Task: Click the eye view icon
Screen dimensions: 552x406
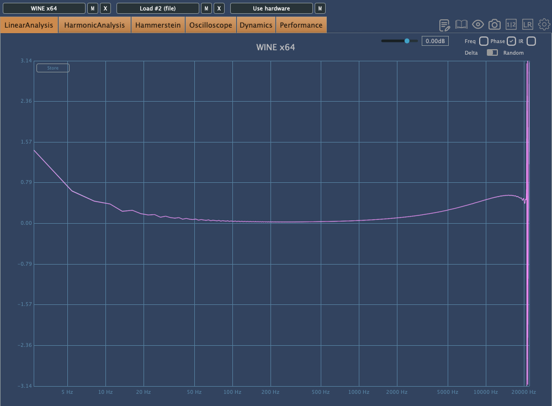Action: (478, 25)
